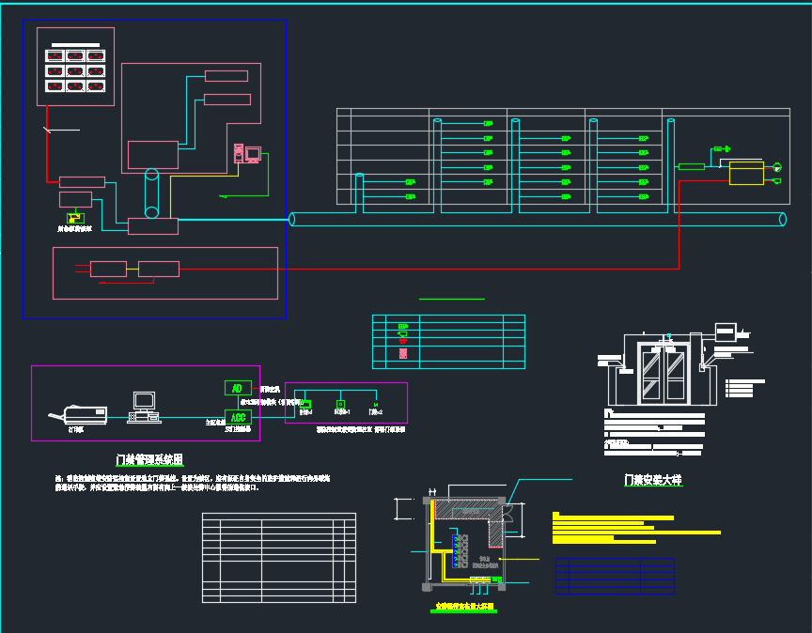Select the printer symbol in the access control diagram
The height and width of the screenshot is (633, 812).
coord(78,415)
